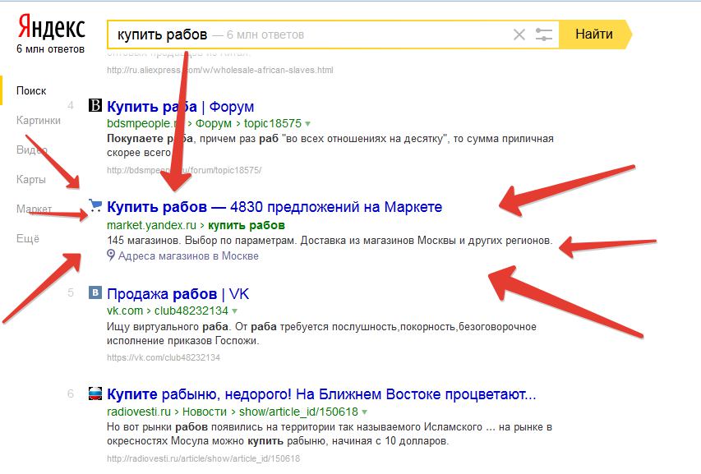Viewport: 701px width, 474px height.
Task: Click the 'купить рабов' green breadcrumb
Action: click(x=247, y=225)
